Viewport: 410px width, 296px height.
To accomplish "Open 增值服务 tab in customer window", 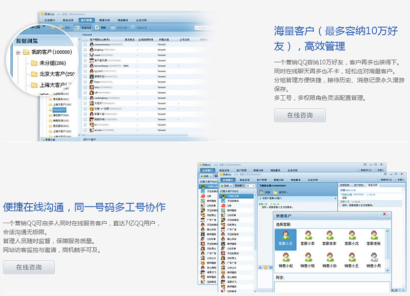I will 123,20.
